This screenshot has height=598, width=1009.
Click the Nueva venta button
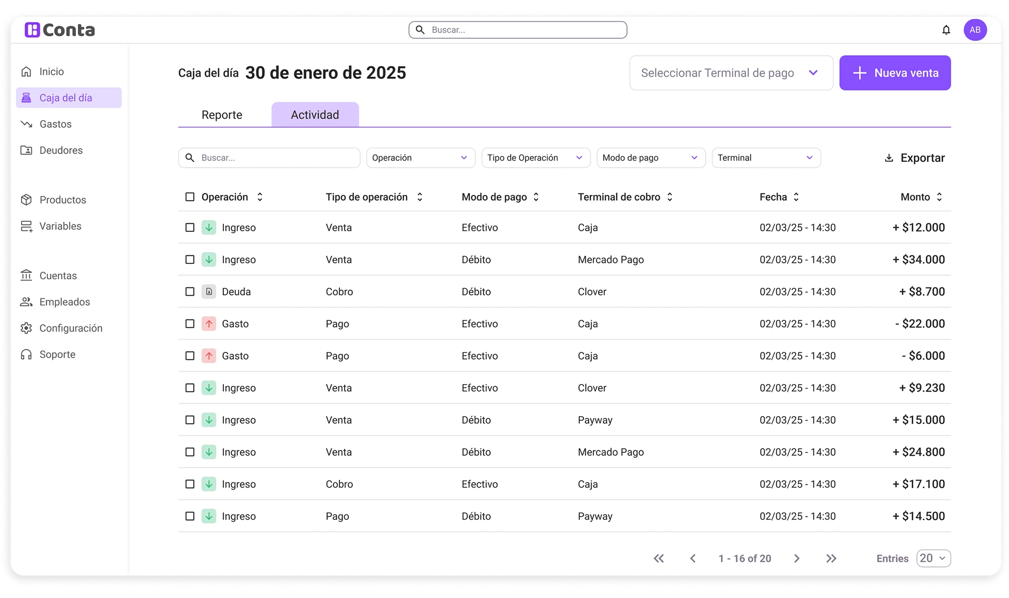894,73
